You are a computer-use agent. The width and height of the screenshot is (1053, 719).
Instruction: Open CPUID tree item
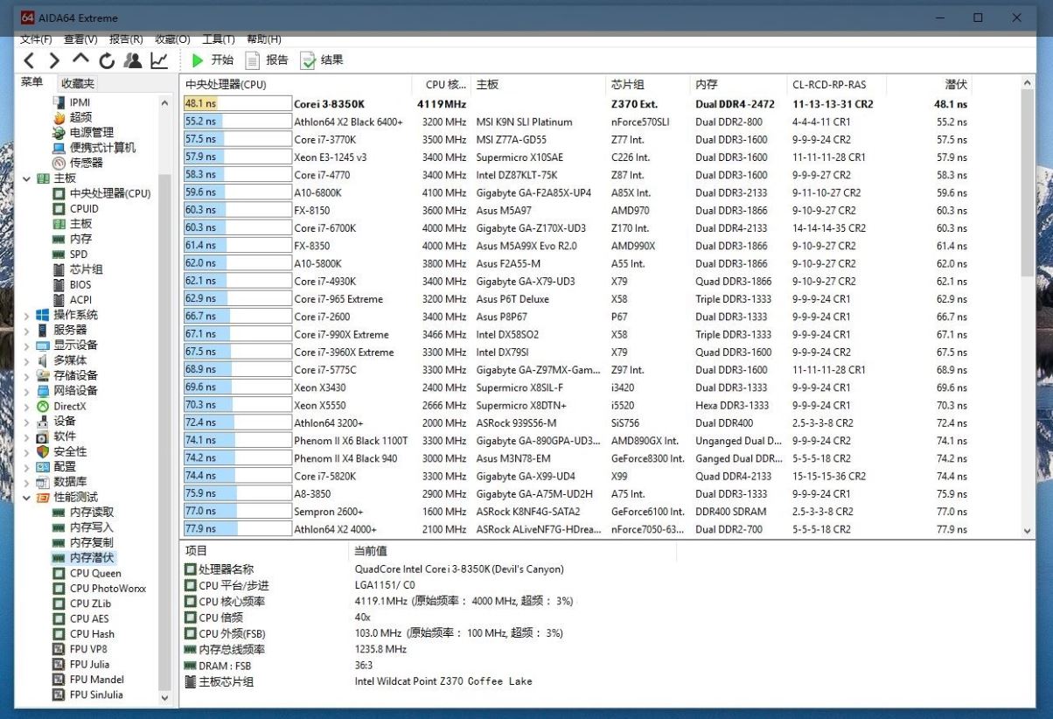[84, 208]
